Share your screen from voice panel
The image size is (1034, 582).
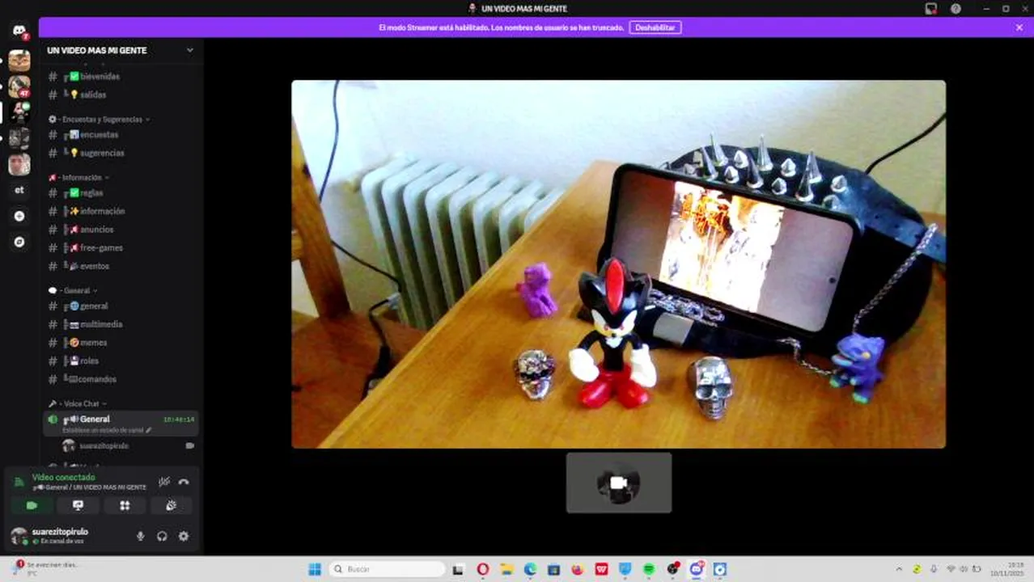click(78, 505)
